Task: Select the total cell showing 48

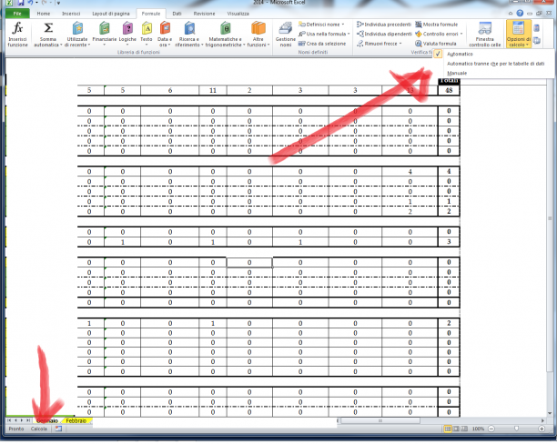Action: click(449, 90)
